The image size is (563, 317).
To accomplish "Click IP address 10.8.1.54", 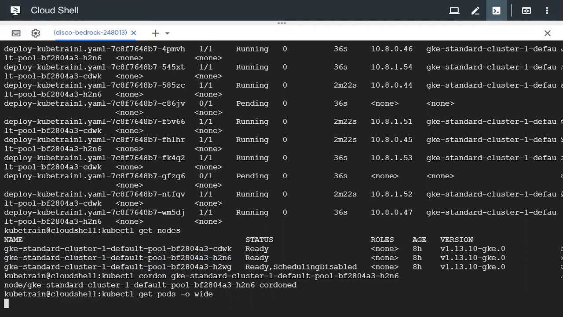I will tap(391, 67).
